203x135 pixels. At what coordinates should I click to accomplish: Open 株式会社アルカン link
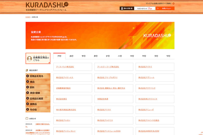pos(63,120)
